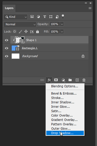Create new fill or adjustment layer

[x=63, y=80]
